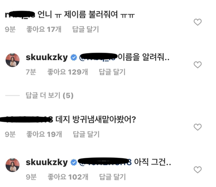Like the 제이름 불러줘여 comment with heart
216x187 pixels.
[x=198, y=22]
